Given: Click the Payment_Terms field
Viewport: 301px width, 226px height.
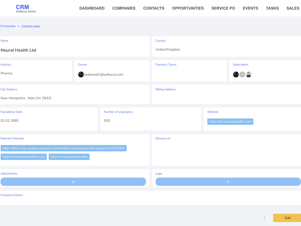Looking at the screenshot, I should 189,71.
